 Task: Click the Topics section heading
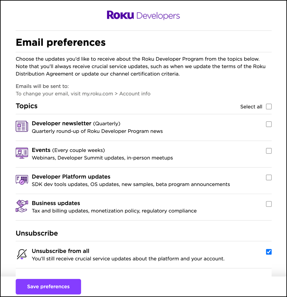[x=27, y=106]
